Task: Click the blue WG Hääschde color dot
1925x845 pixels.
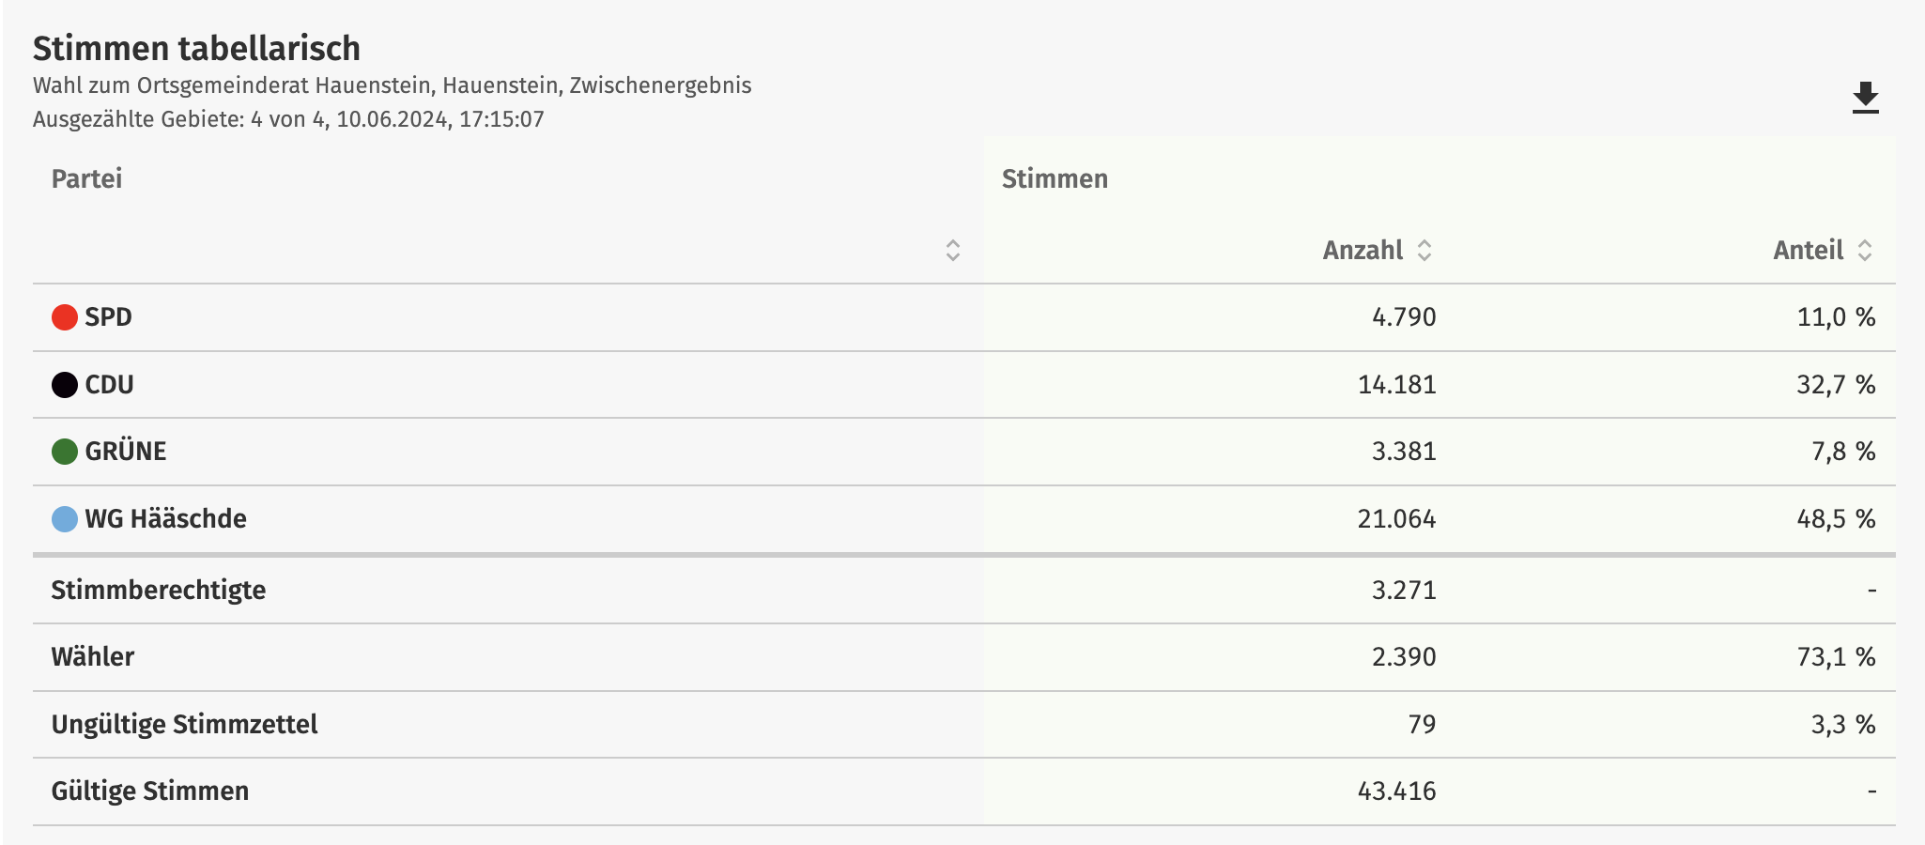Action: click(64, 519)
